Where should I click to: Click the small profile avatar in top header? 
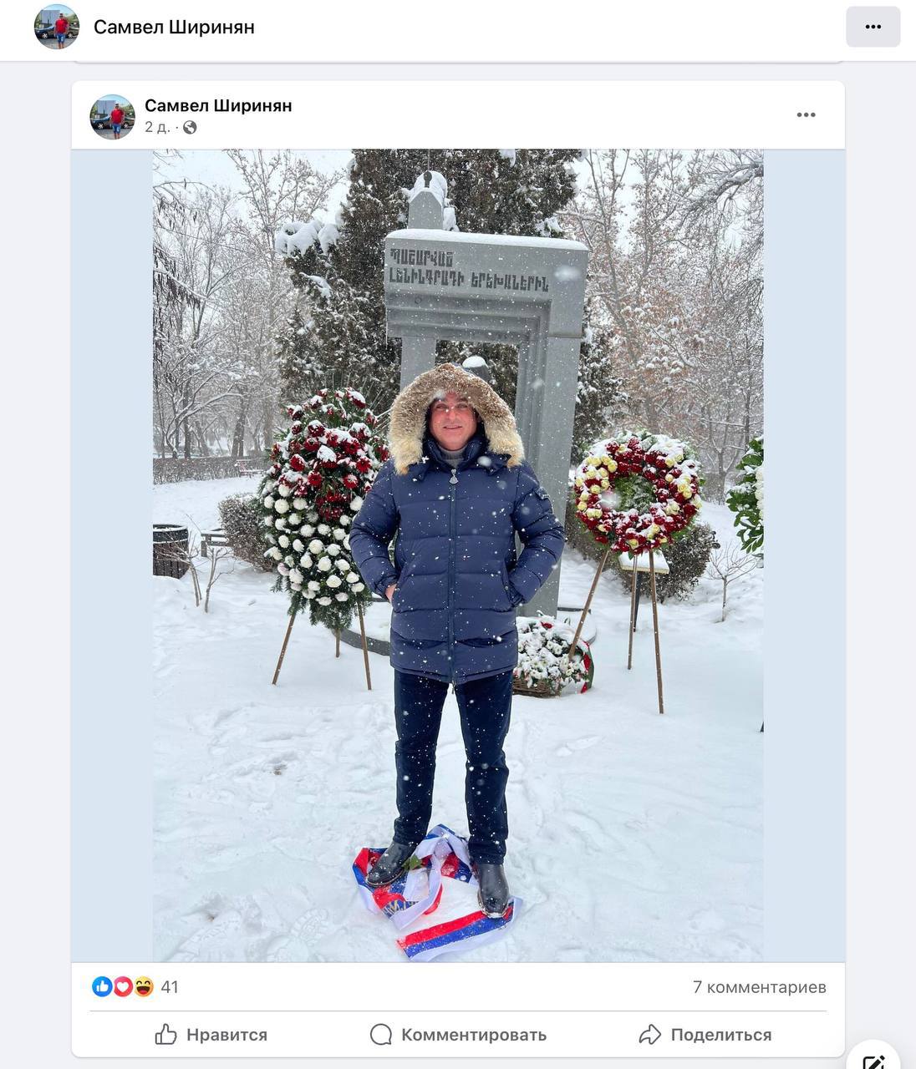[56, 27]
